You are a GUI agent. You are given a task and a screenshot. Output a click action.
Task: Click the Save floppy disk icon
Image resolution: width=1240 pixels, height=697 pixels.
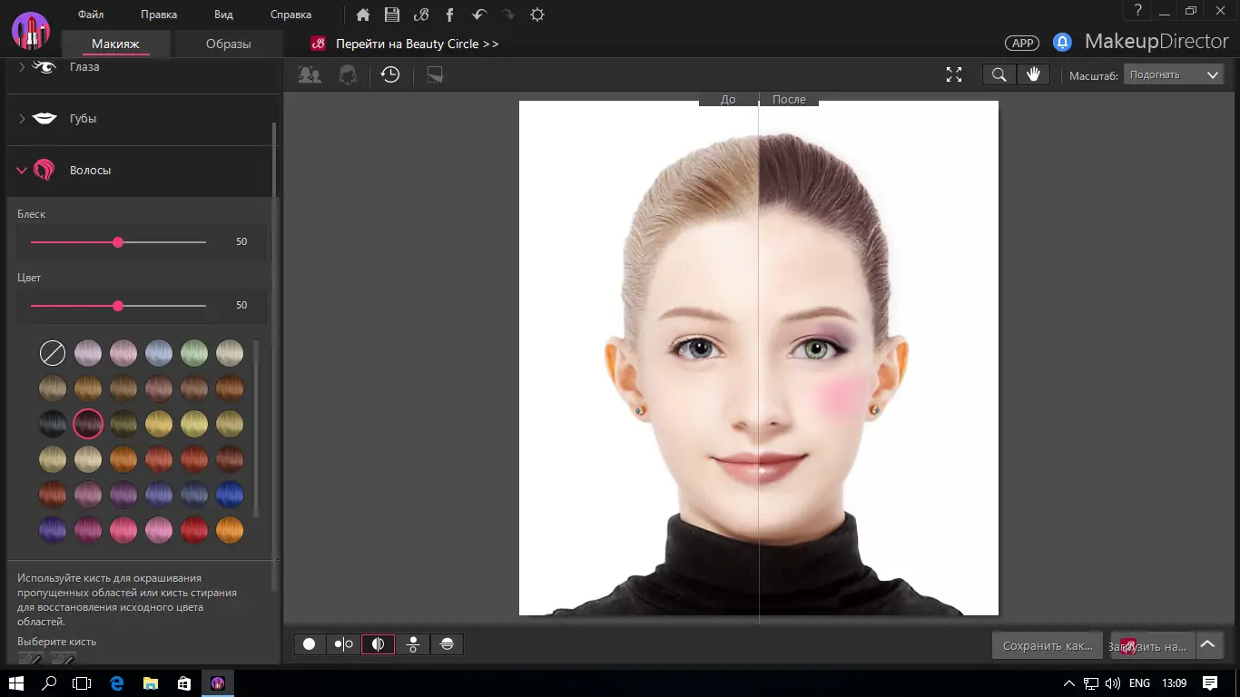(392, 15)
